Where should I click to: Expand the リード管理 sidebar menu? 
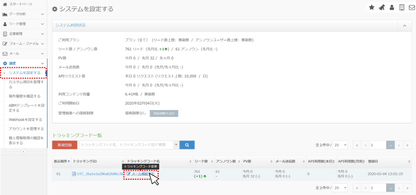pos(23,24)
